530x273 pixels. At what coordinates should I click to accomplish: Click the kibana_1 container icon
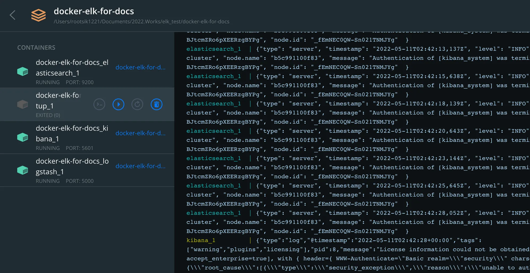click(x=23, y=137)
